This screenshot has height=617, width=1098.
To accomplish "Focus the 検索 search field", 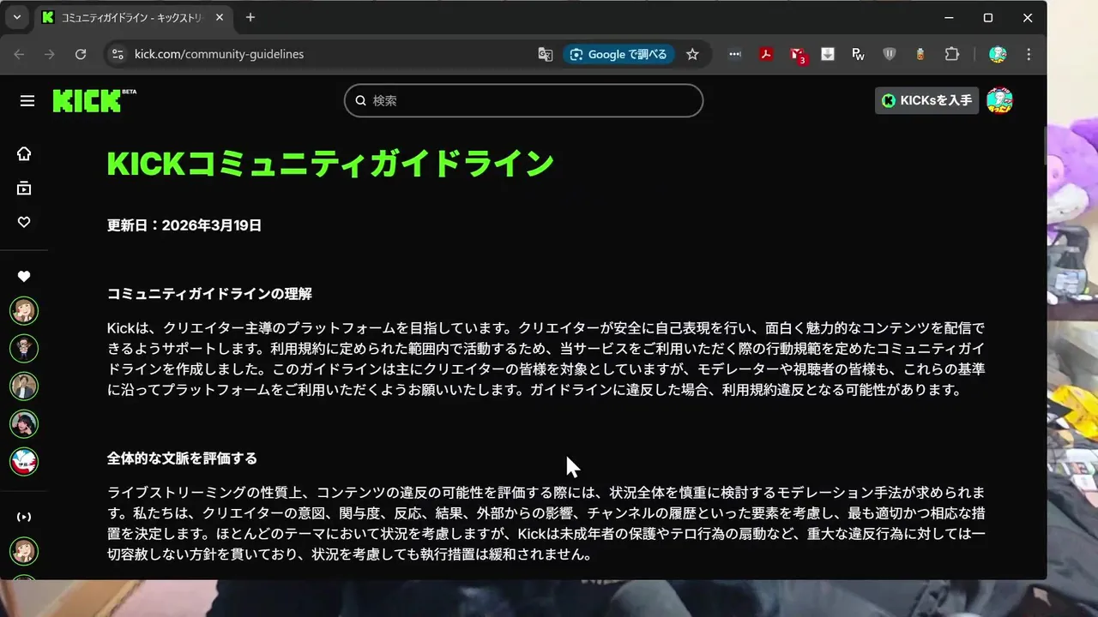I will point(523,100).
